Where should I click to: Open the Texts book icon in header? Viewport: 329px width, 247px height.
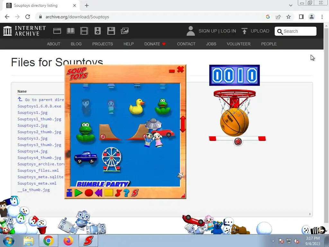(70, 31)
